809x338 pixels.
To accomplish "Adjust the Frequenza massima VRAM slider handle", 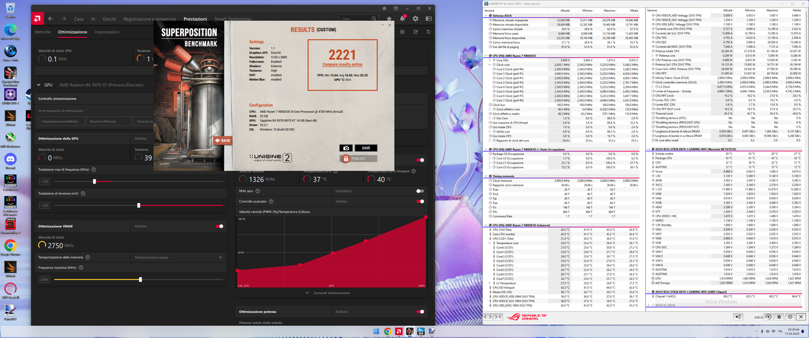I will (x=140, y=279).
